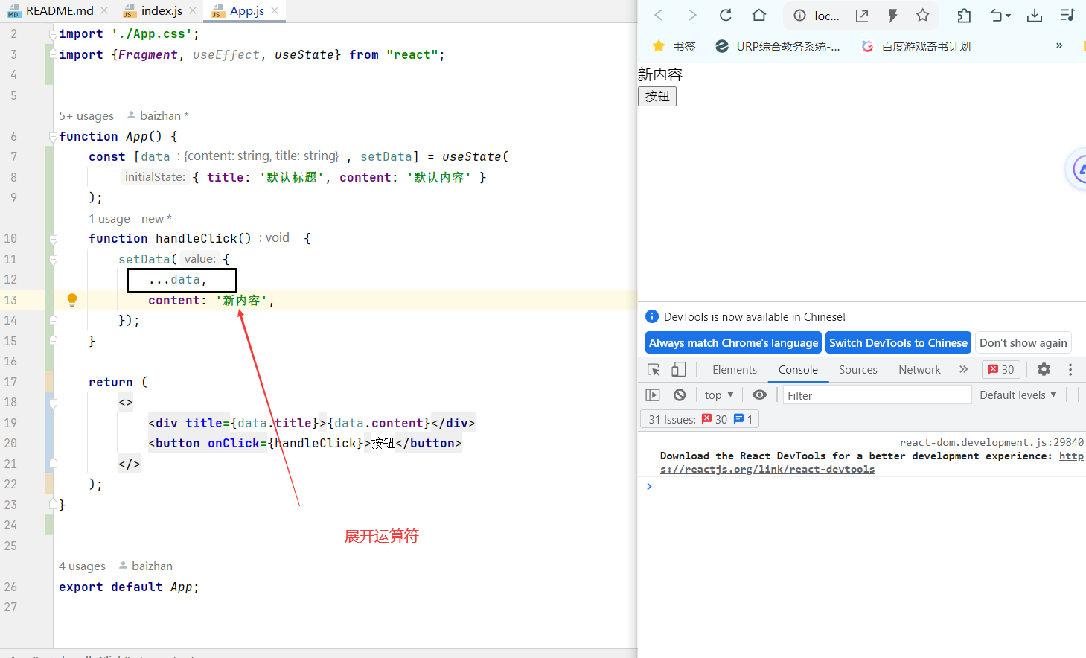The image size is (1086, 658).
Task: Go back in the browser
Action: [x=658, y=15]
